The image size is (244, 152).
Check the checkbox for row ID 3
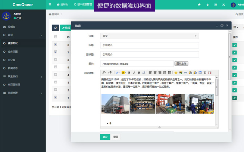point(56,82)
